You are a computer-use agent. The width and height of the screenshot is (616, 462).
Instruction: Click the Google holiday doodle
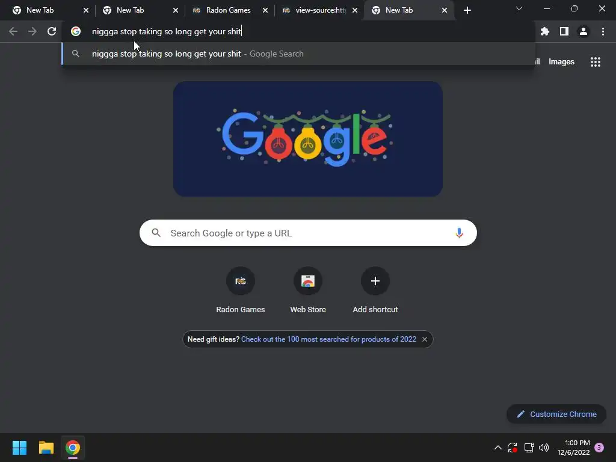(x=308, y=139)
